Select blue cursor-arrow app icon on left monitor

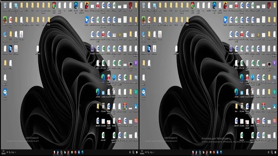(87, 20)
